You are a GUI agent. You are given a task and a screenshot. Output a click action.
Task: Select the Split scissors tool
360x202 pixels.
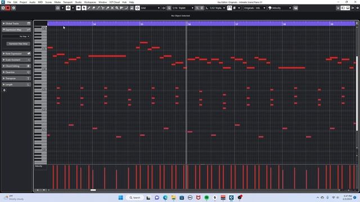coord(102,8)
